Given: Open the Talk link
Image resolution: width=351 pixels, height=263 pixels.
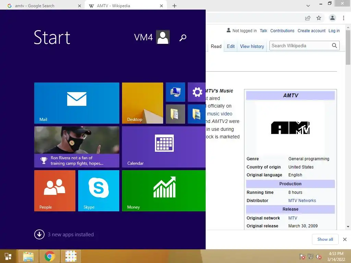Looking at the screenshot, I should tap(264, 30).
